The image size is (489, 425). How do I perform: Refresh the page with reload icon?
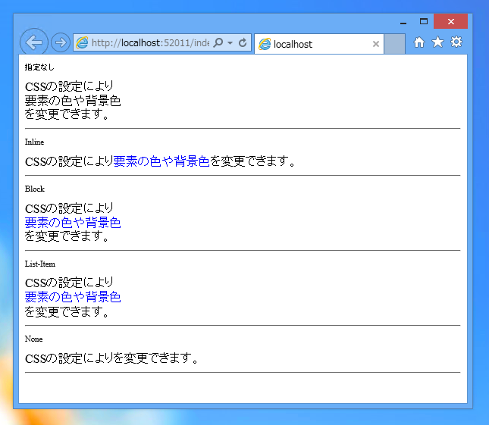(x=243, y=42)
